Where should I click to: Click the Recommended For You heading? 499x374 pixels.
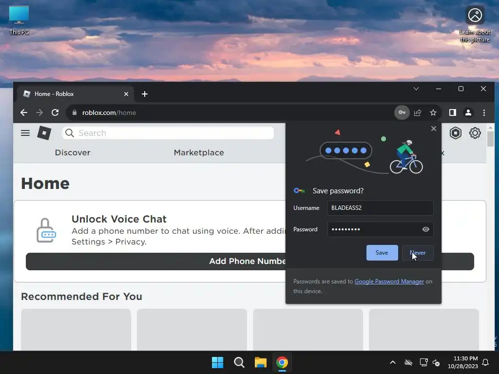tap(81, 297)
